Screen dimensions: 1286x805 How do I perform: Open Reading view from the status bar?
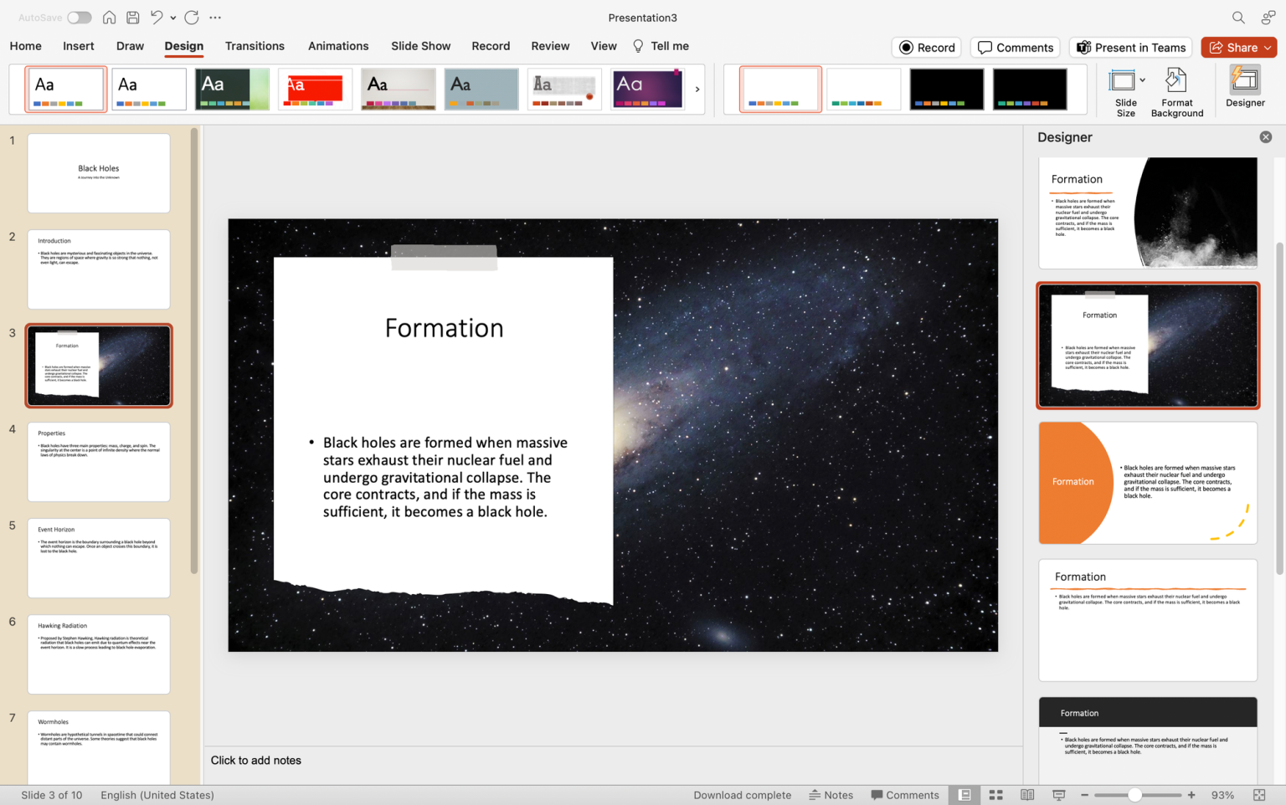pos(1027,794)
